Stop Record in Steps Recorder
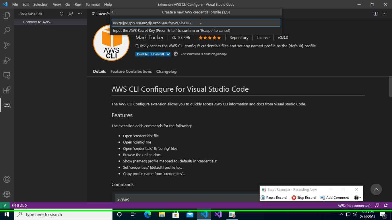Screen dimensions: 392x220 pyautogui.click(x=304, y=198)
